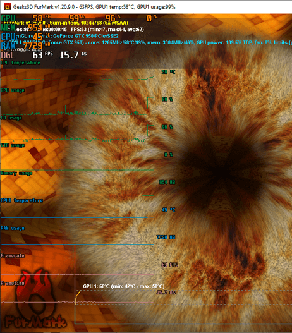The width and height of the screenshot is (292, 333).
Task: Click the 'GPU temperature' graph label
Action: point(20,63)
